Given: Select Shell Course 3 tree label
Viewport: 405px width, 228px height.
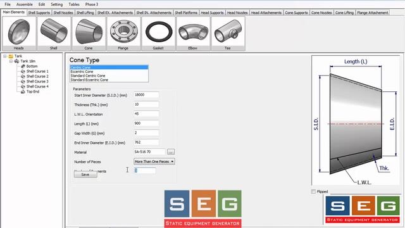Looking at the screenshot, I should (37, 82).
